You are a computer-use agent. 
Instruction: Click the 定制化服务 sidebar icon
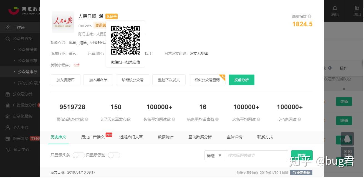pyautogui.click(x=8, y=116)
